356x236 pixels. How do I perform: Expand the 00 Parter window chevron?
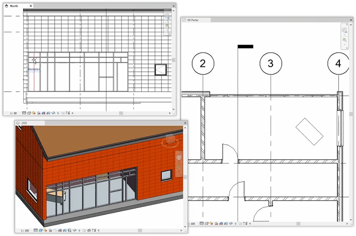350,20
